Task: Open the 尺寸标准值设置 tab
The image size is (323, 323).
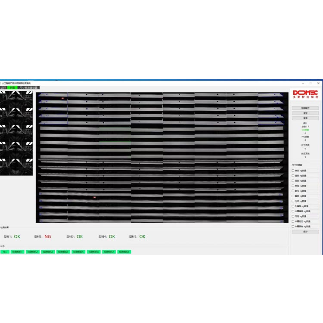Action: pyautogui.click(x=28, y=87)
